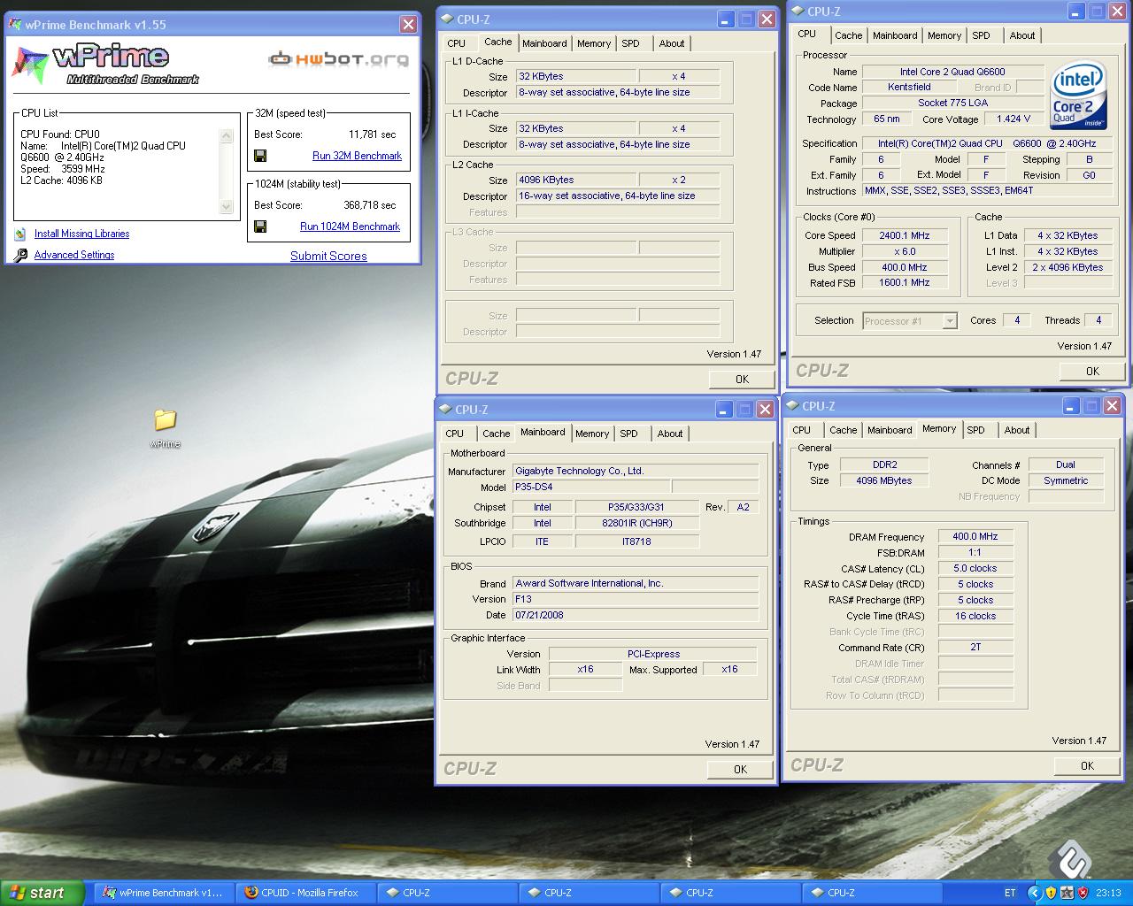
Task: Click the Intel Core 2 Quad Q6600 name field
Action: click(952, 72)
